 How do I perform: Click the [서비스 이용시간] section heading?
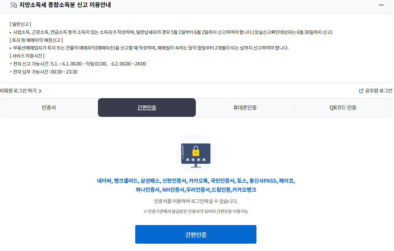click(x=27, y=56)
